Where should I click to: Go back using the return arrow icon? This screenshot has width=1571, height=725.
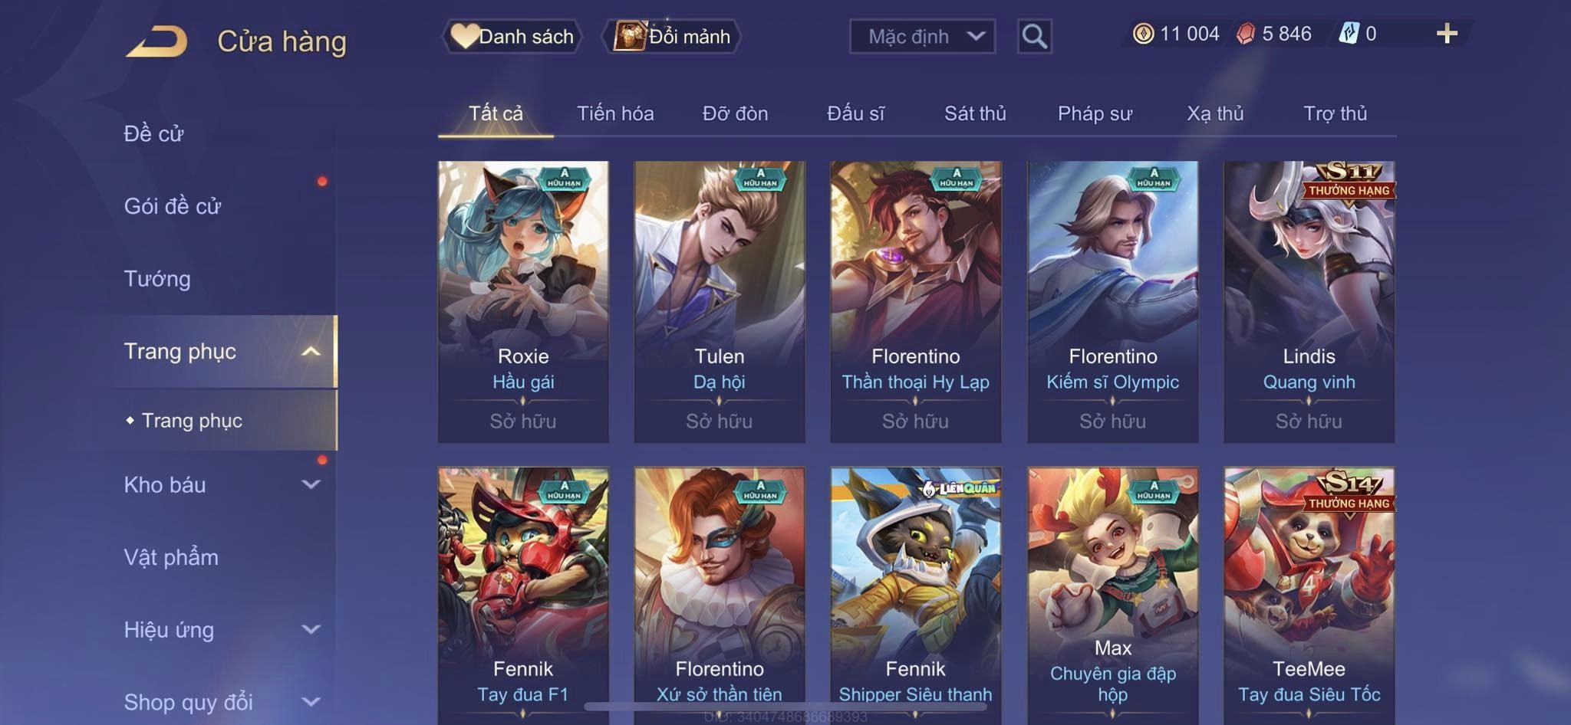pyautogui.click(x=157, y=41)
